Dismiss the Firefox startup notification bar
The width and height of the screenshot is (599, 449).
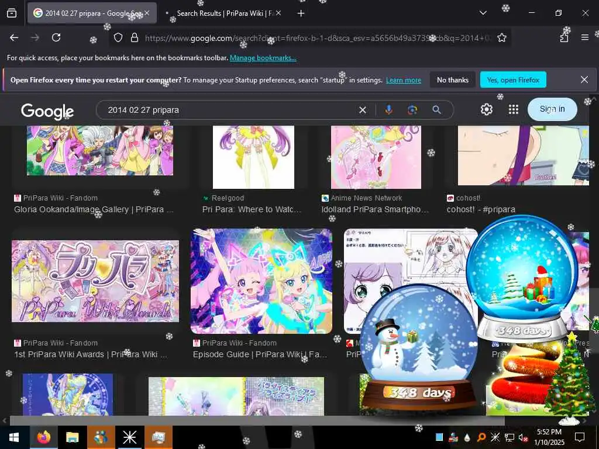tap(584, 80)
